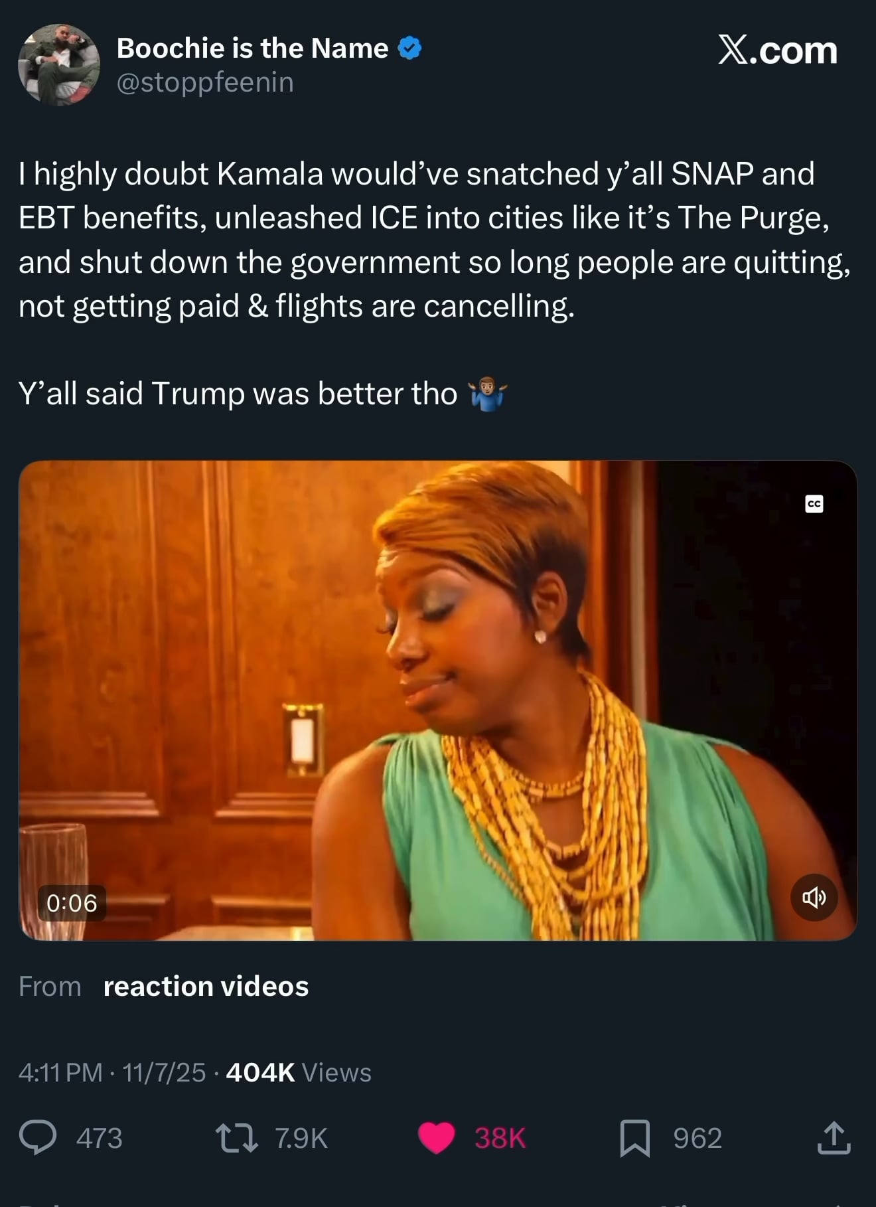Click the 0:06 video duration badge
The width and height of the screenshot is (876, 1207).
tap(72, 903)
